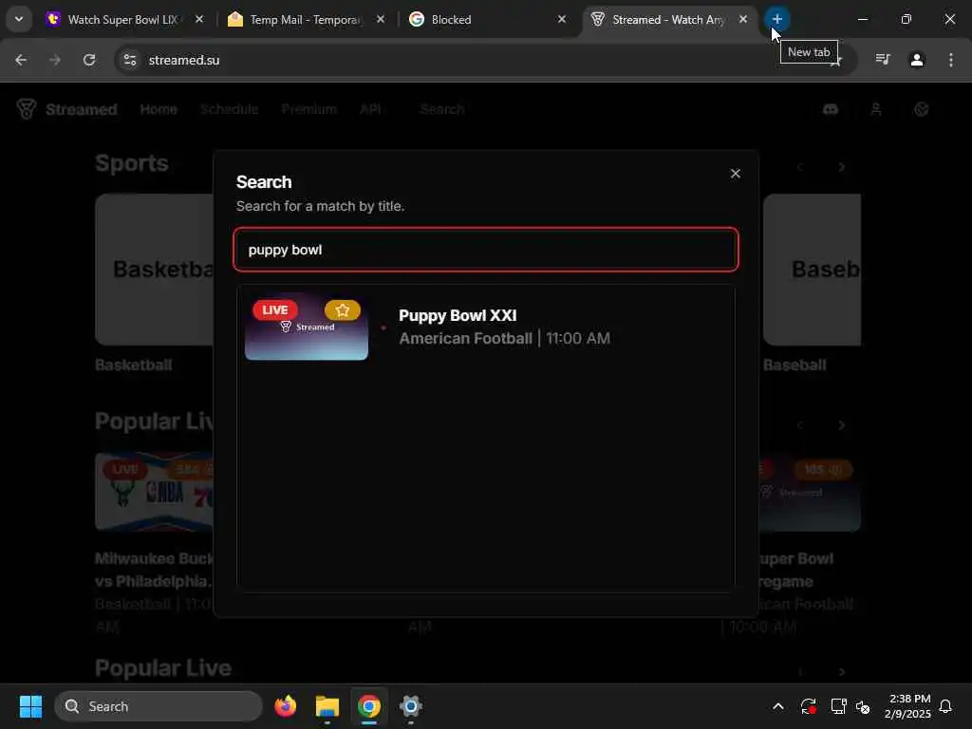Open the Puppy Bowl XXI thumbnail

point(307,327)
